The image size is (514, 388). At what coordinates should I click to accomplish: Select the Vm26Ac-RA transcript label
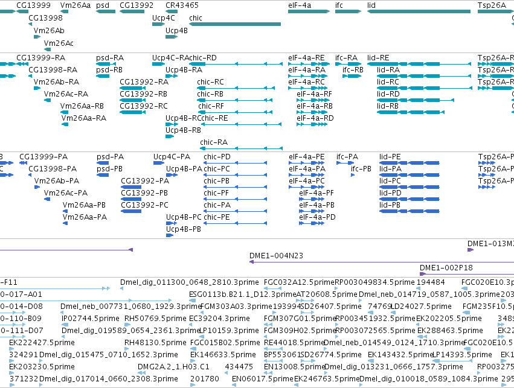pos(66,94)
